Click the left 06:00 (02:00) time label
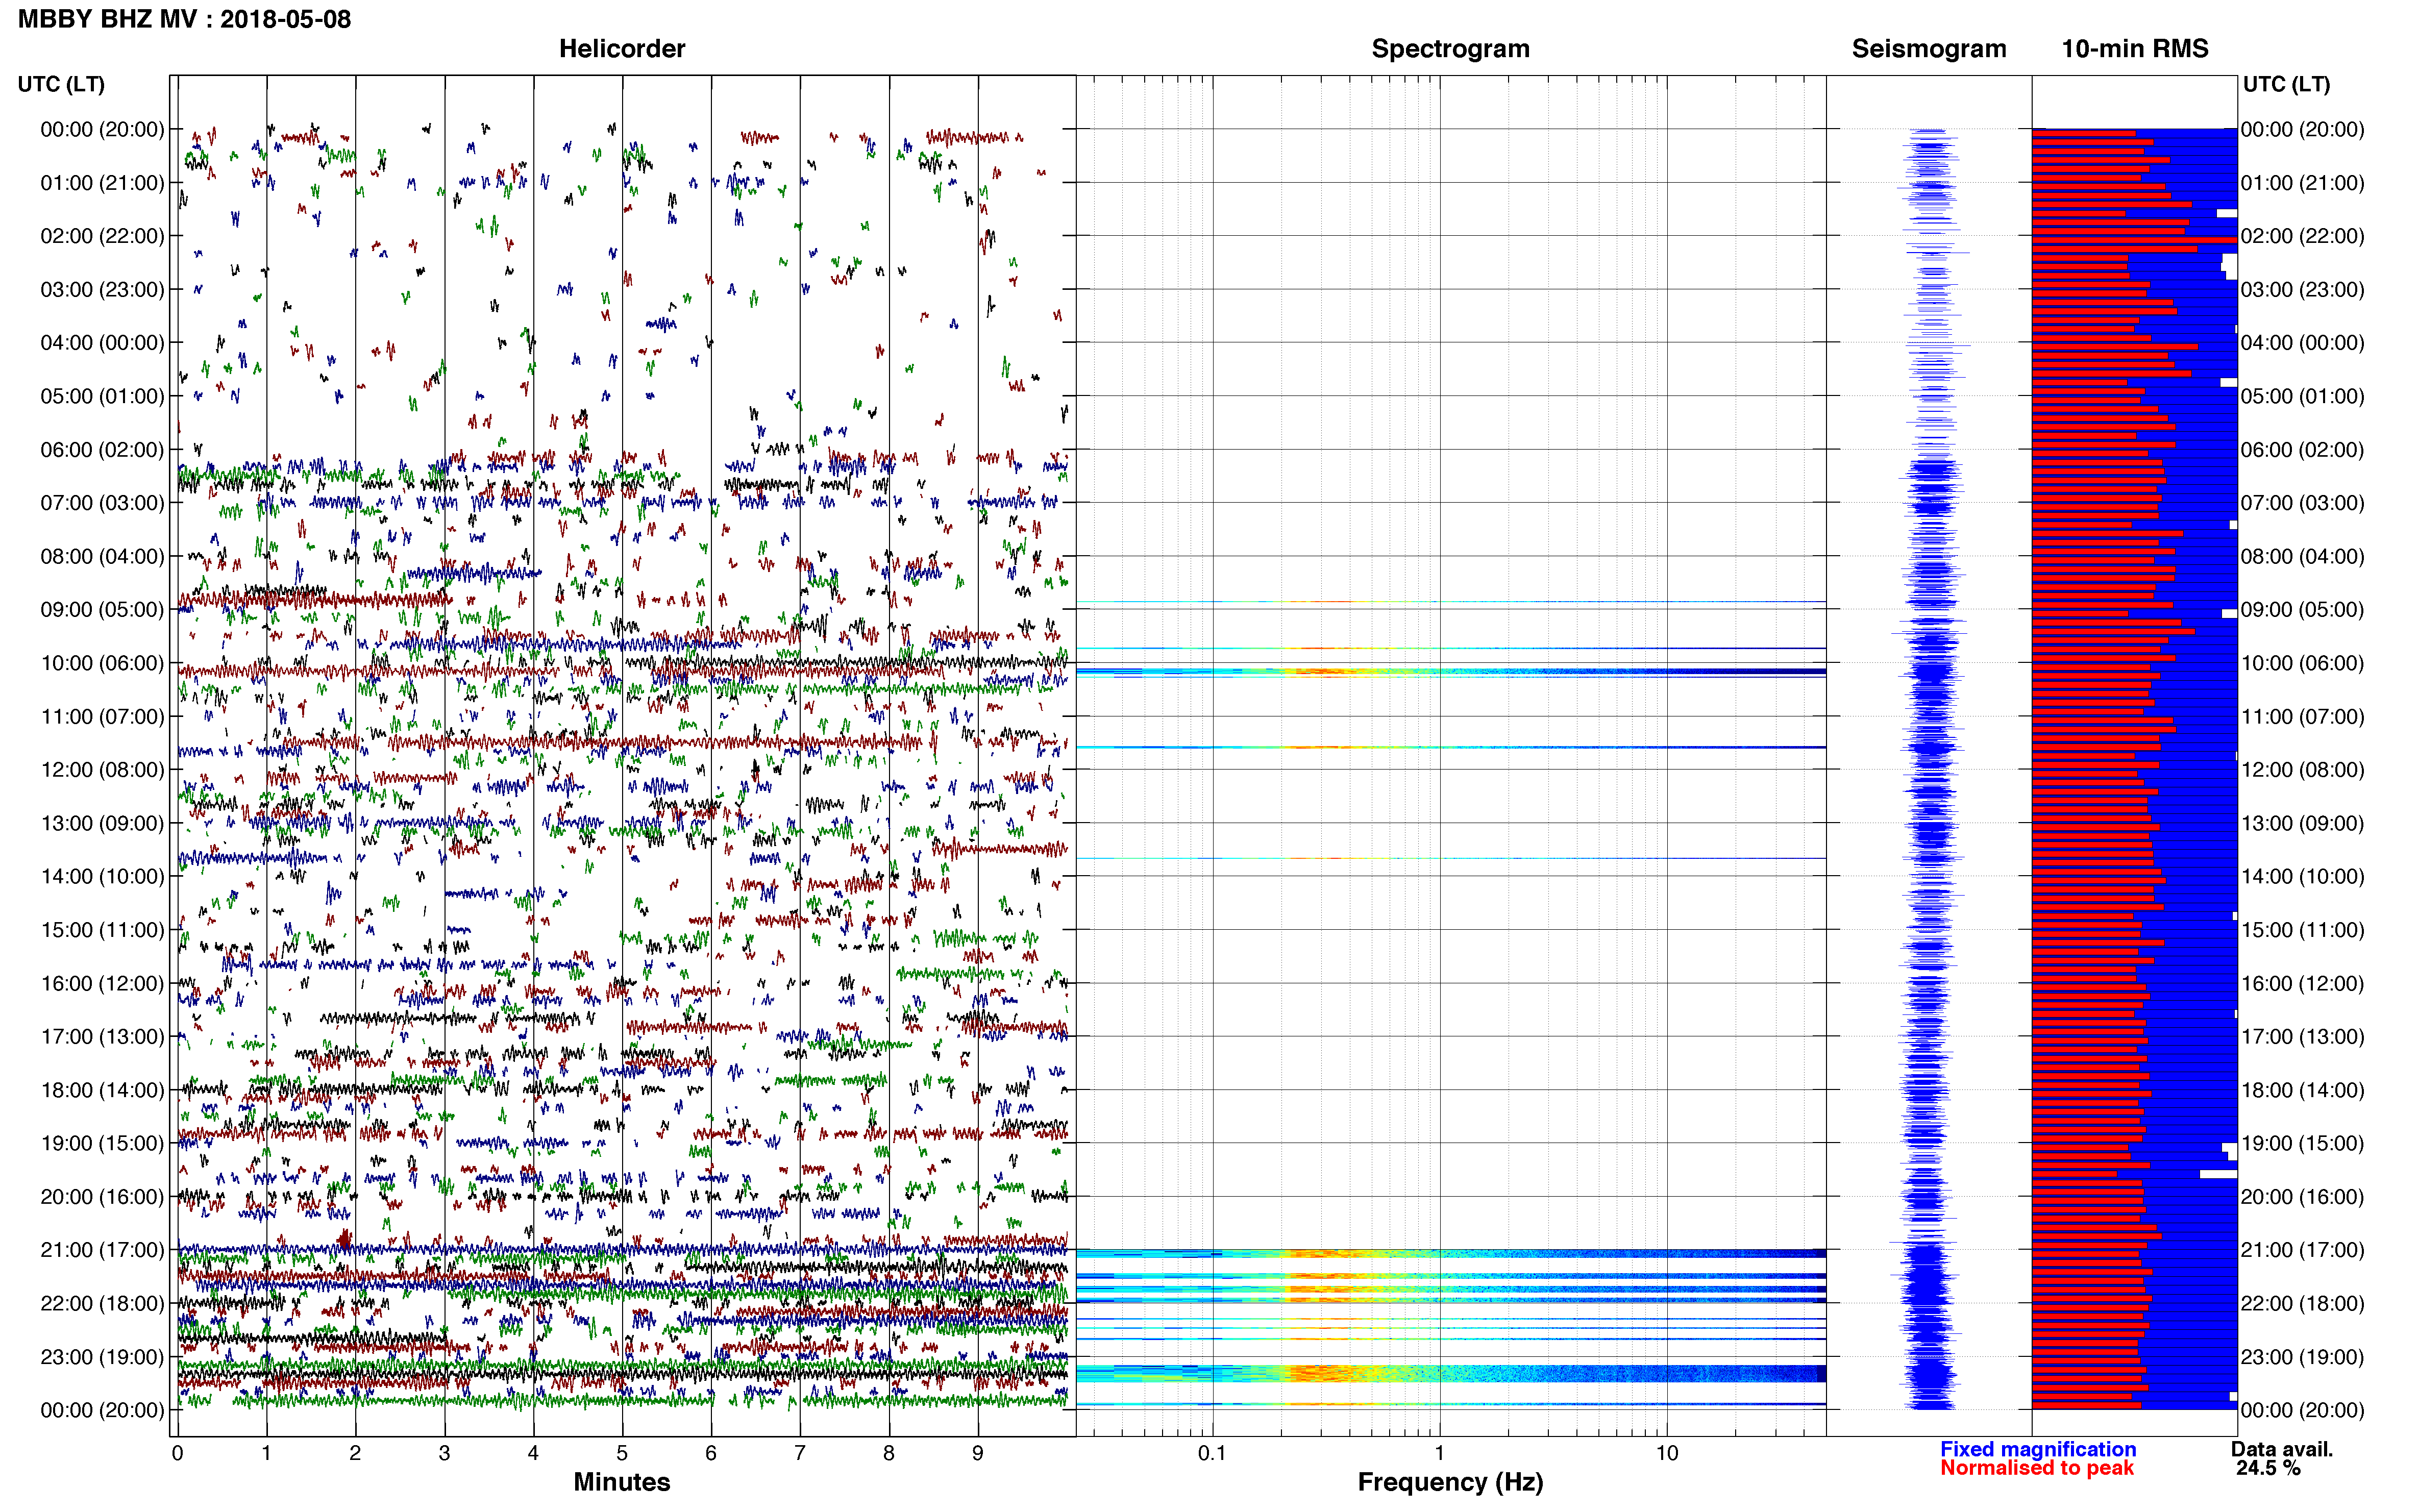 [102, 450]
